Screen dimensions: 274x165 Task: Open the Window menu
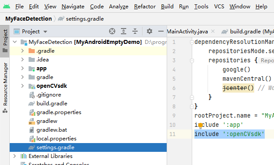click(240, 7)
